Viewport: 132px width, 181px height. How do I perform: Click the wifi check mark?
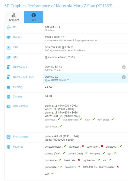(53, 174)
